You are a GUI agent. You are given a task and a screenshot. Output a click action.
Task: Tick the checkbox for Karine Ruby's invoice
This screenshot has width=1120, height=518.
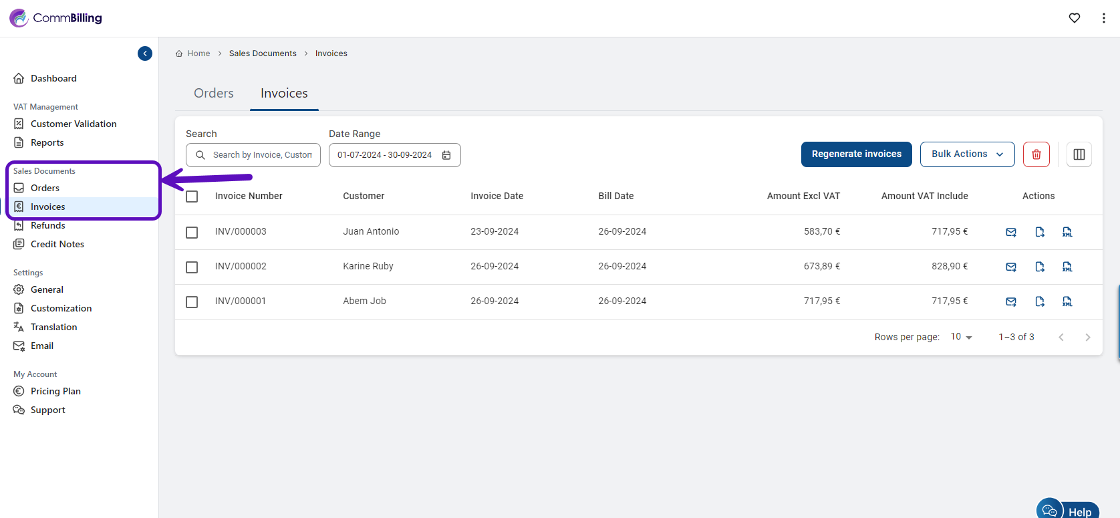pyautogui.click(x=192, y=267)
